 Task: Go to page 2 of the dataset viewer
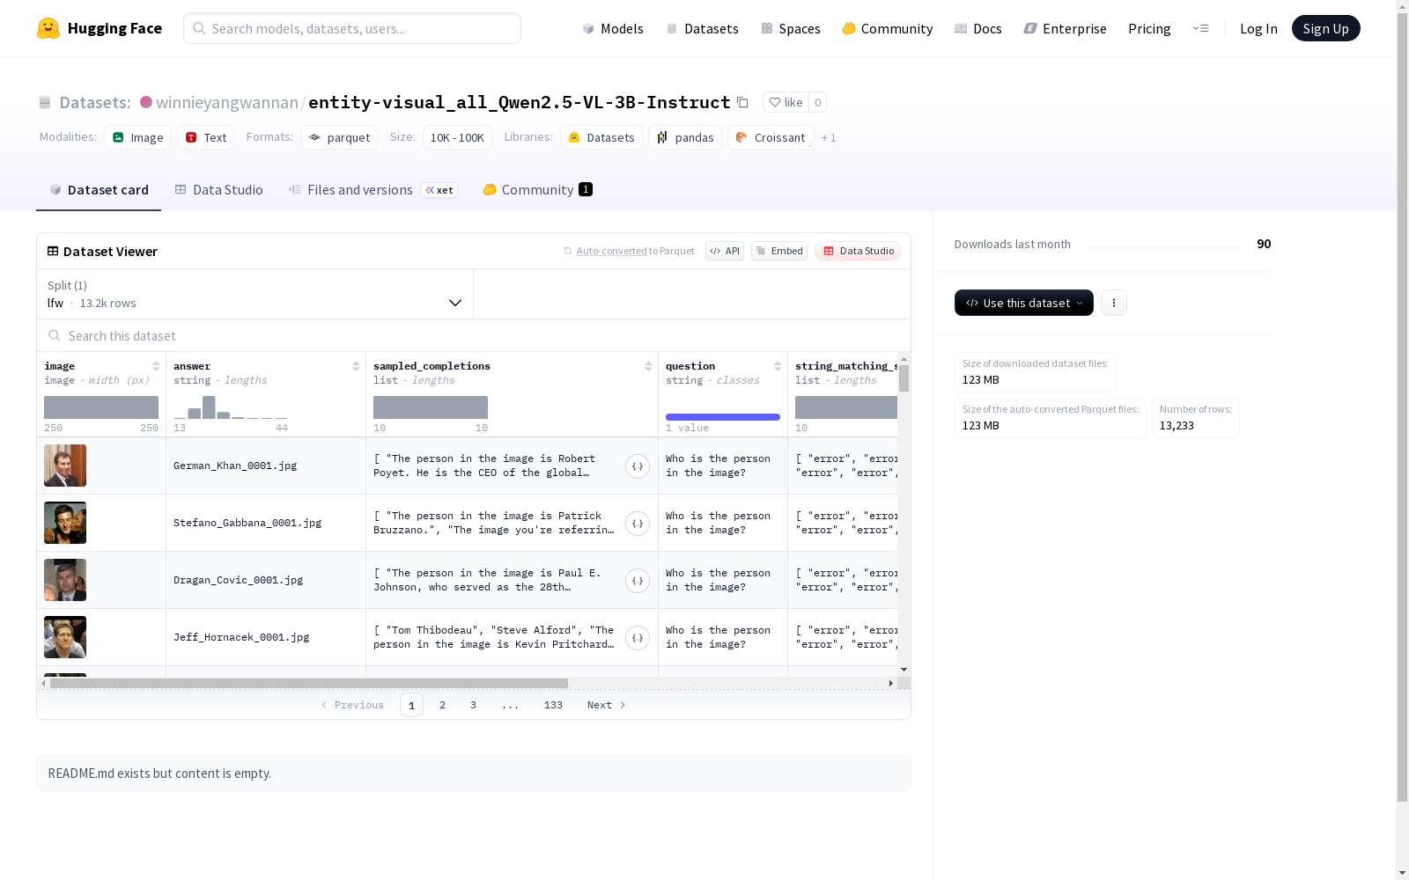click(x=442, y=705)
